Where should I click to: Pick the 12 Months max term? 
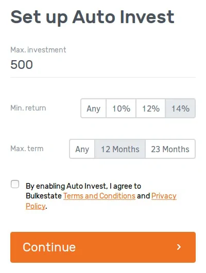(120, 149)
